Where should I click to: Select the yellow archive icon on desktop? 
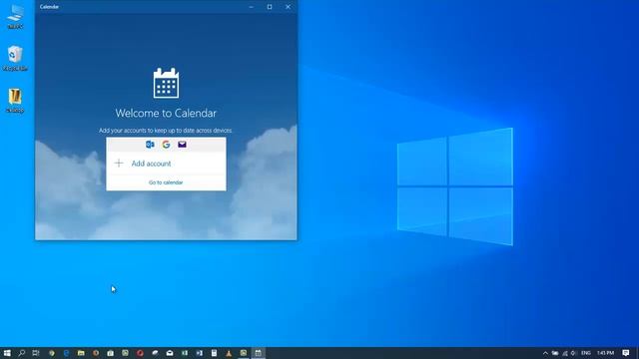tap(15, 101)
